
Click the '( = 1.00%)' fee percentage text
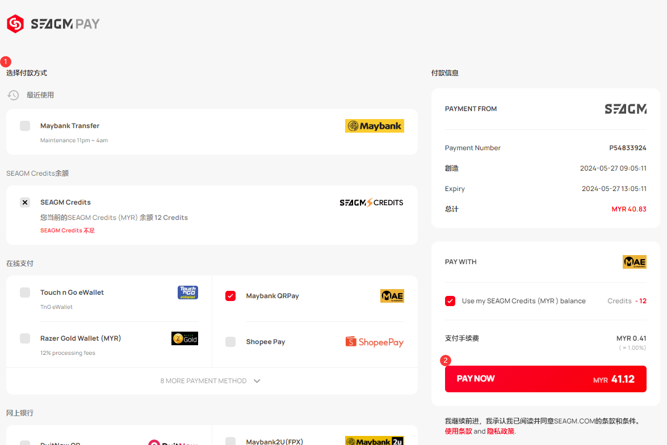pos(632,347)
